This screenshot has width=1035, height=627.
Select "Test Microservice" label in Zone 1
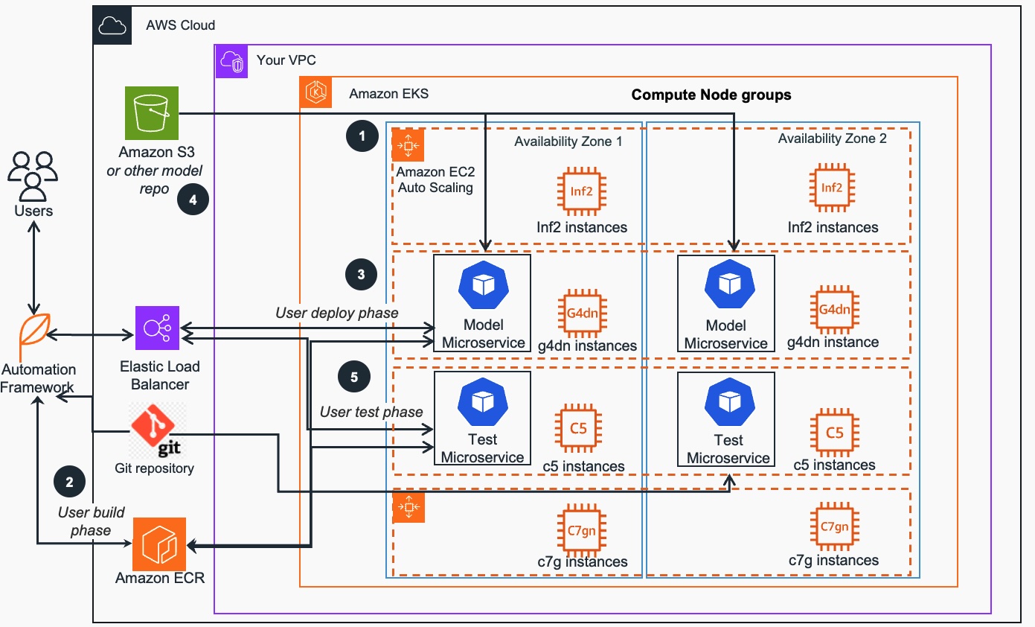point(483,448)
